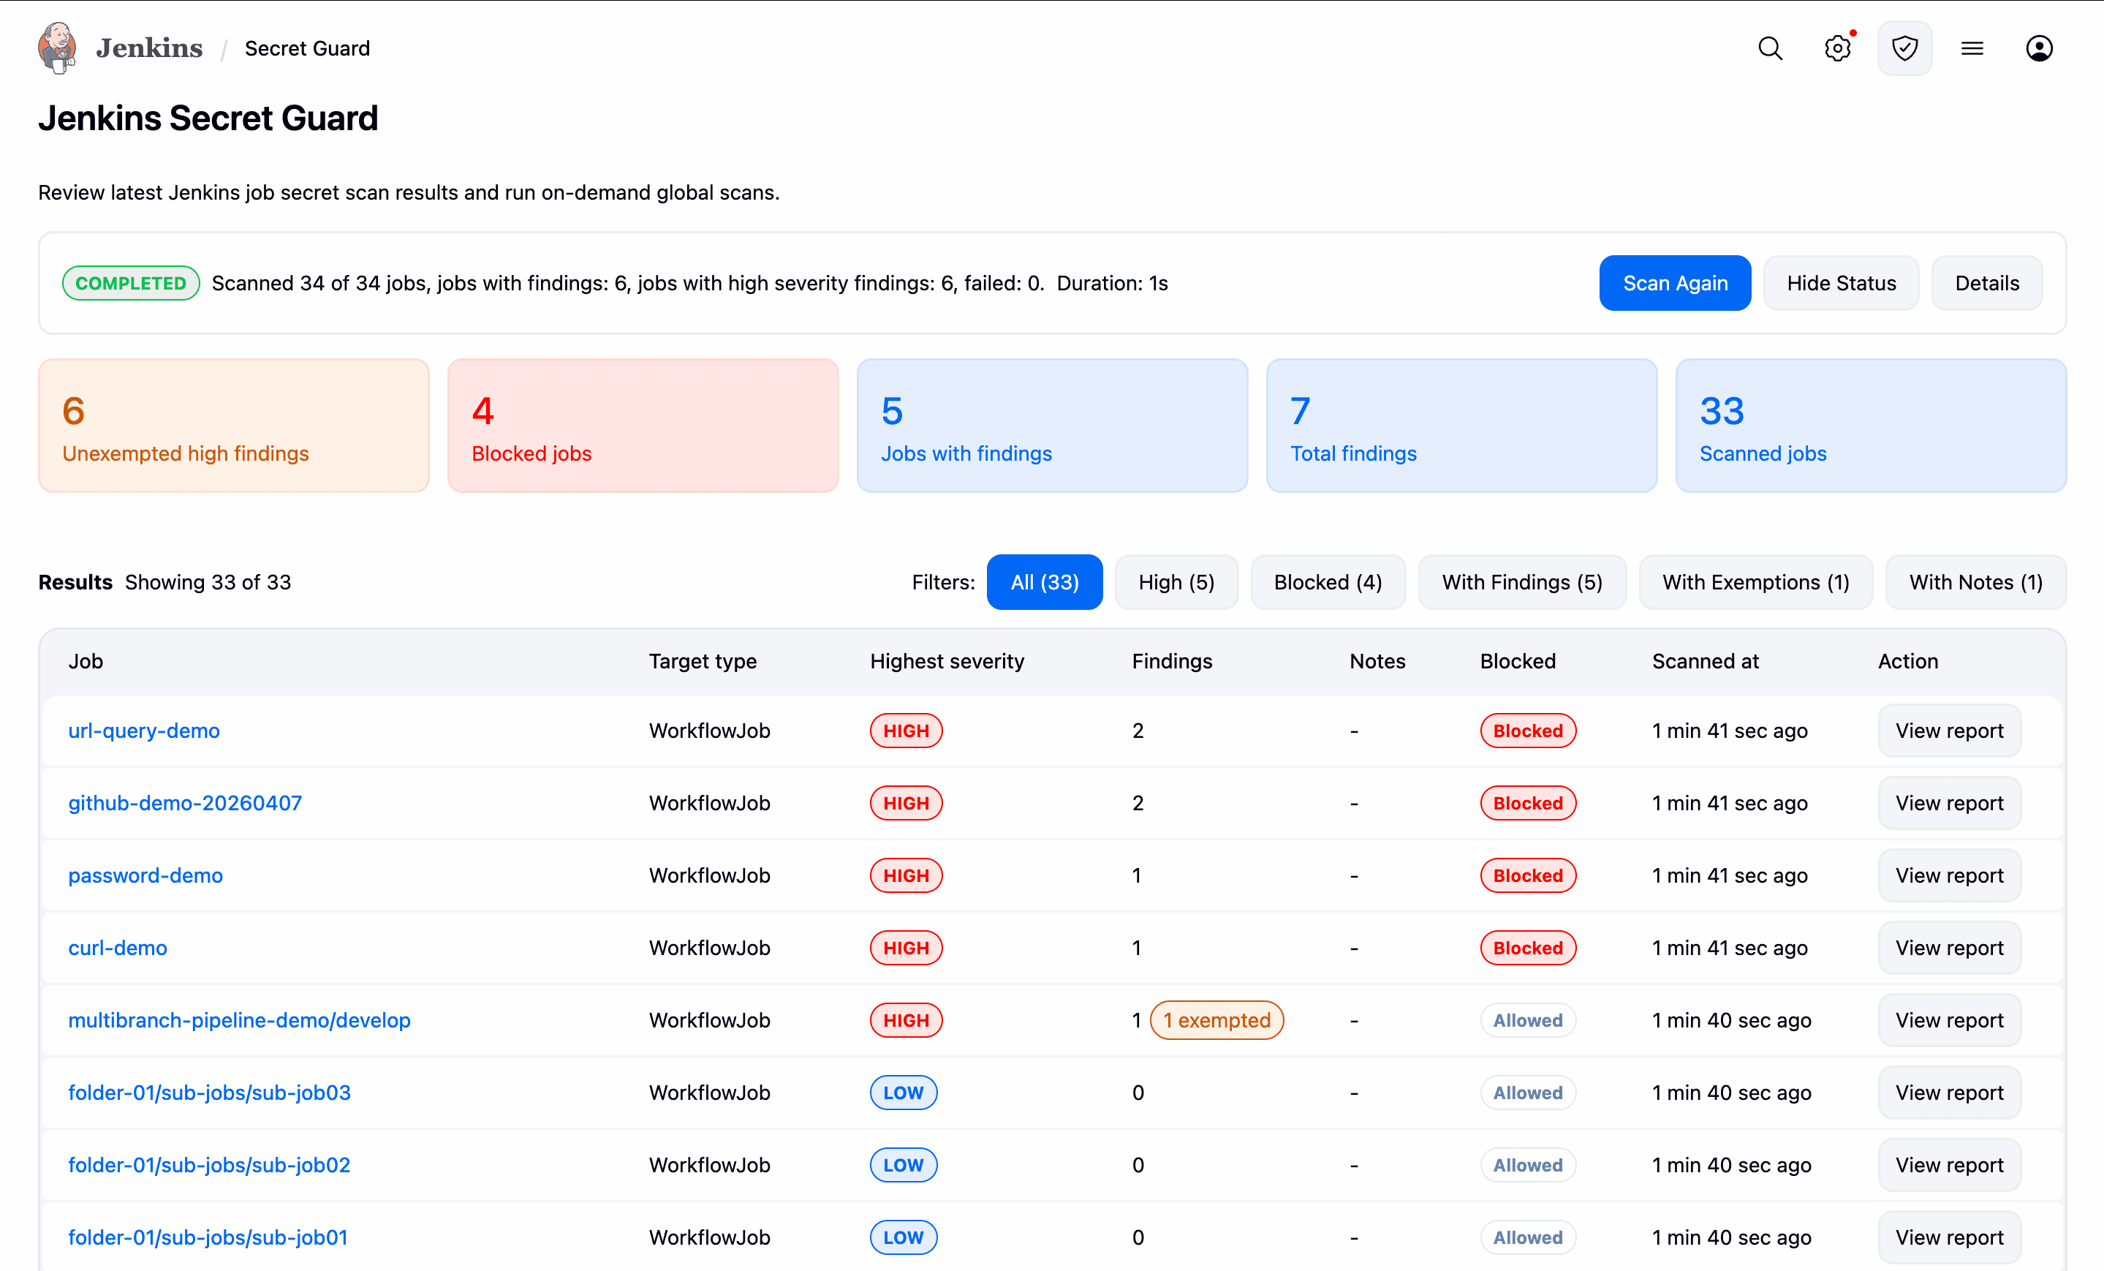
Task: Open the user account avatar icon
Action: click(x=2039, y=49)
